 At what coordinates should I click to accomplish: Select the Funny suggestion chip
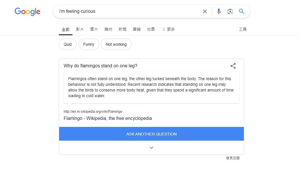tap(89, 44)
